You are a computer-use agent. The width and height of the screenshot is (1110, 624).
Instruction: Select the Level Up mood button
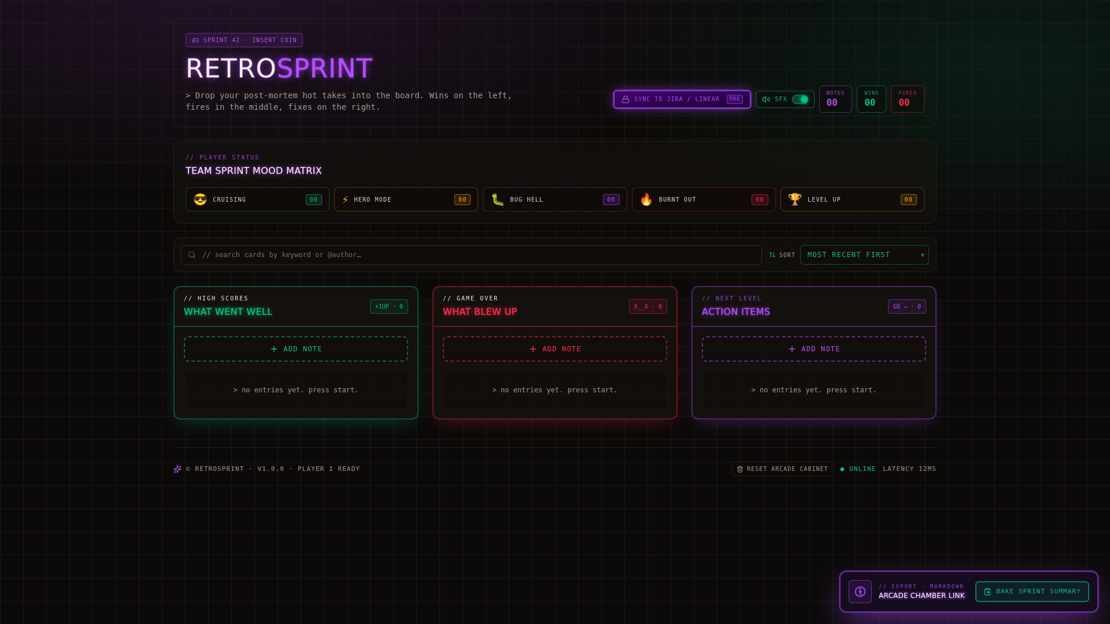852,199
